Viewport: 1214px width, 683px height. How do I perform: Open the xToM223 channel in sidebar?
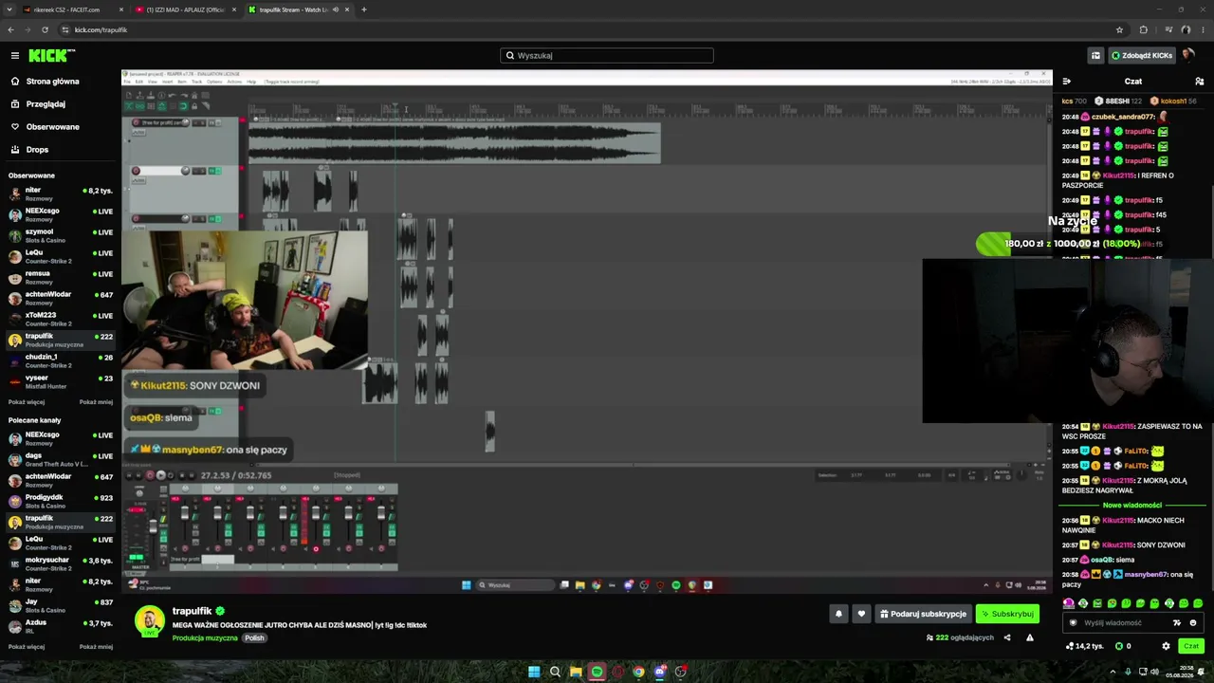point(61,319)
